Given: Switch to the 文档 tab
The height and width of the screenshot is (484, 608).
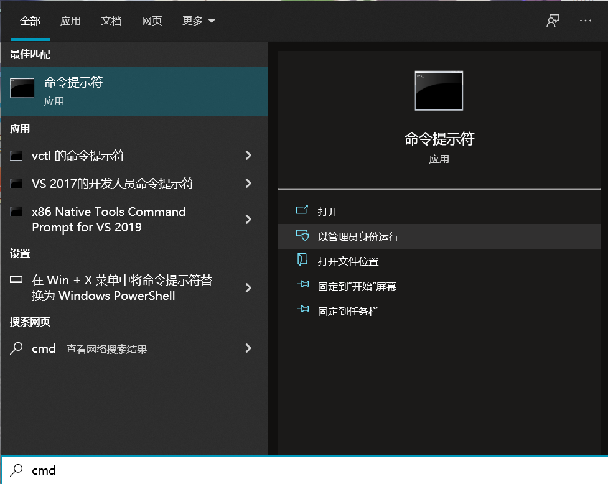Looking at the screenshot, I should (111, 21).
